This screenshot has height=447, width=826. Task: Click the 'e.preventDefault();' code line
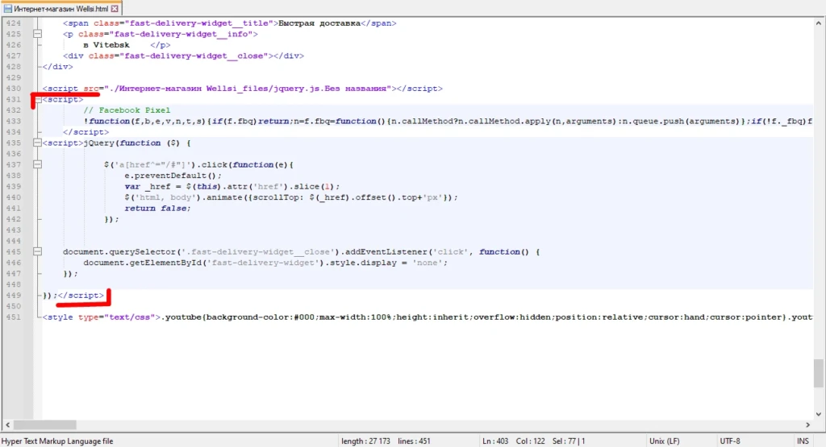173,176
